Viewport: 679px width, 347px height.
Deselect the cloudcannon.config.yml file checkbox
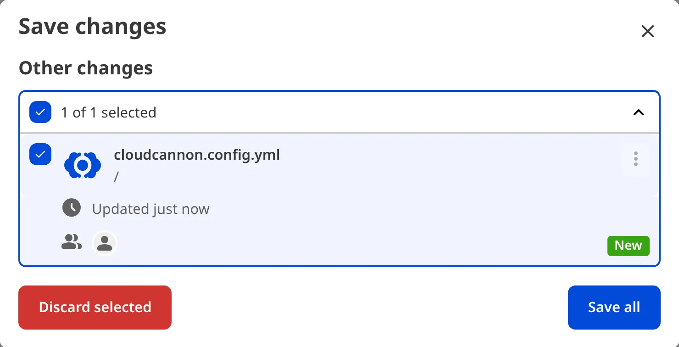point(40,154)
